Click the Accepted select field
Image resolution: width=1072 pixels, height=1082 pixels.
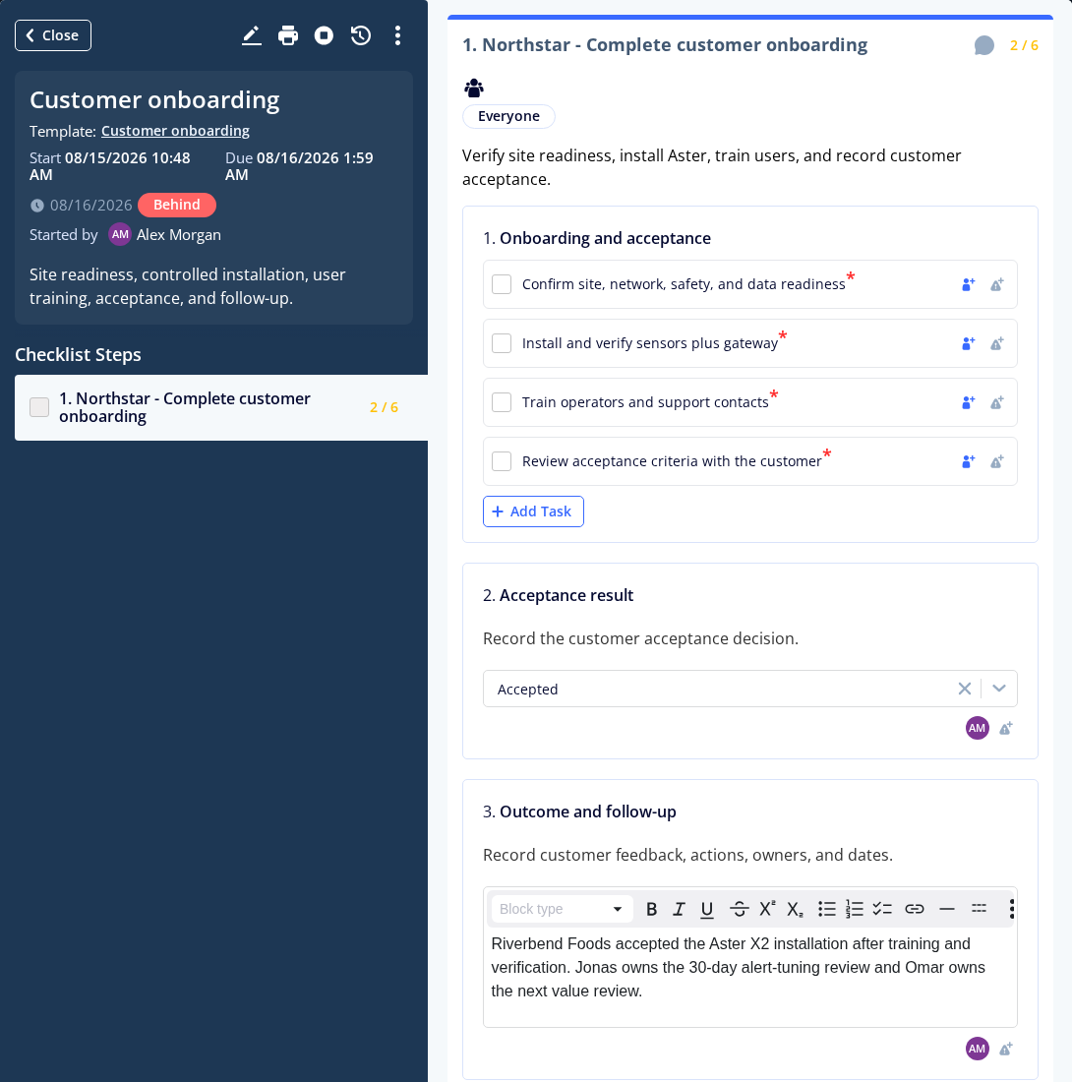(x=749, y=689)
